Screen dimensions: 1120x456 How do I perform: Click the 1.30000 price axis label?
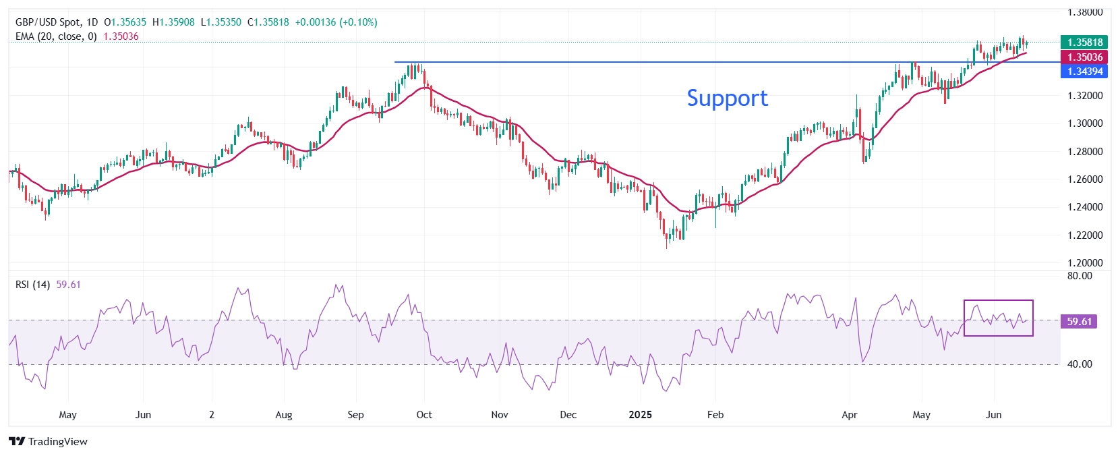(x=1086, y=123)
